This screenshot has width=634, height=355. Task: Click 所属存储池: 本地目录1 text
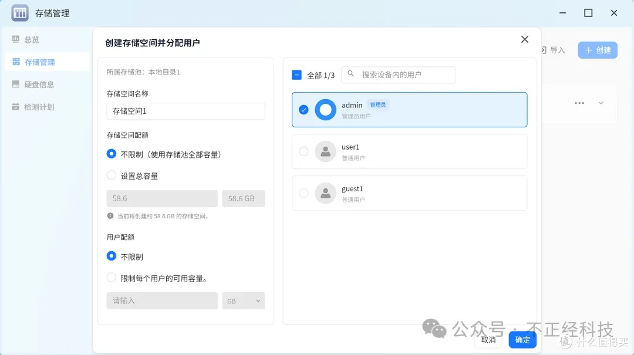pos(143,72)
